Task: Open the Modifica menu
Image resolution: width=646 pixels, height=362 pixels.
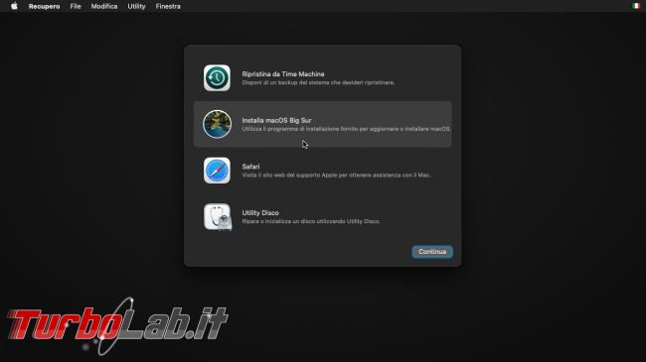Action: (104, 6)
